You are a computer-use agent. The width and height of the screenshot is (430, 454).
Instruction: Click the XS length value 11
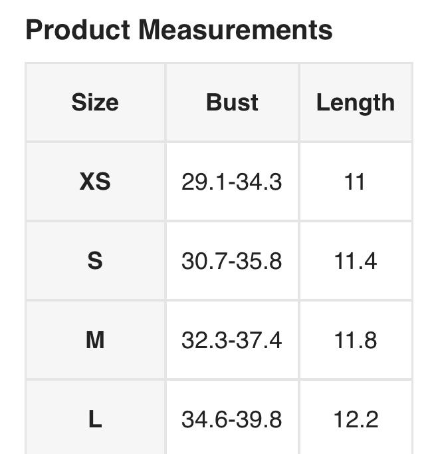[x=355, y=182]
